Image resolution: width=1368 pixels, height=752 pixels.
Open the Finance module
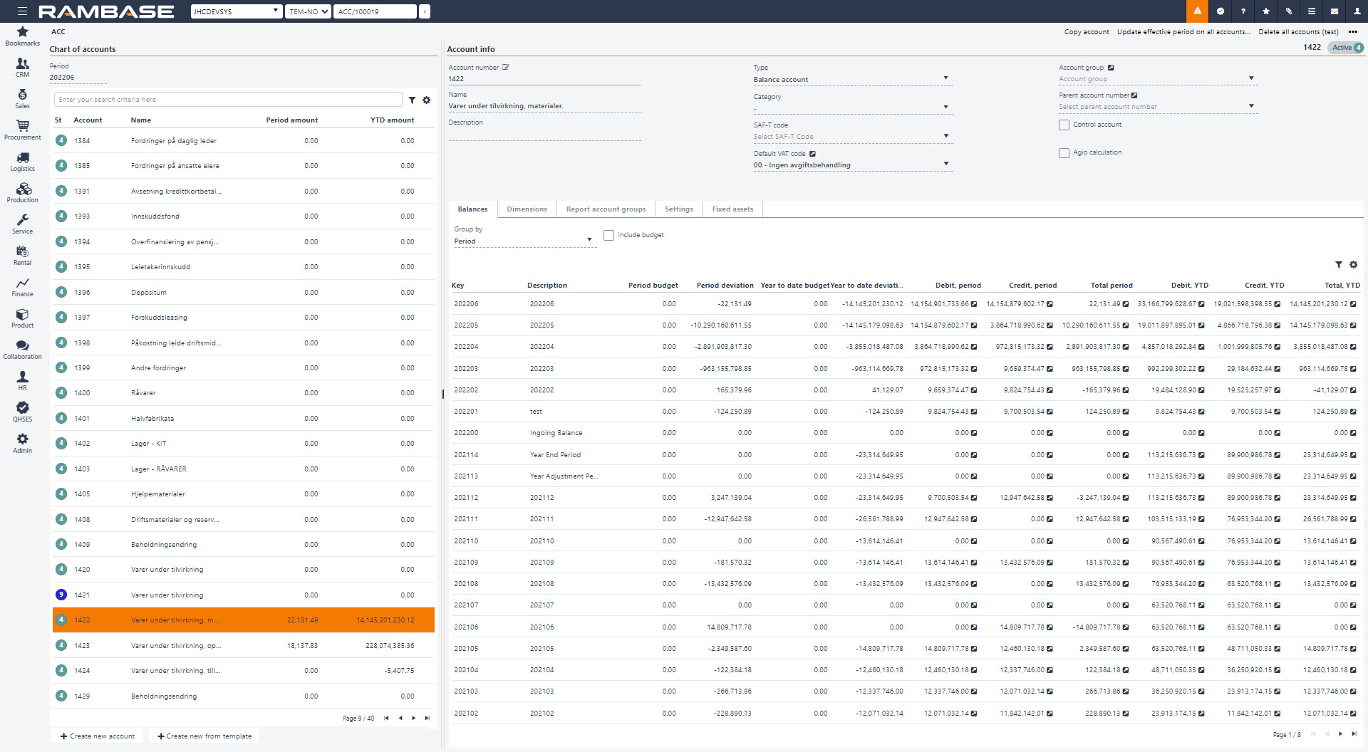coord(23,287)
